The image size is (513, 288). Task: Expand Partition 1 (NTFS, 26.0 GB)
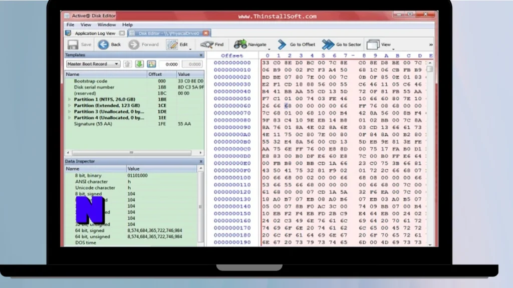pyautogui.click(x=69, y=99)
